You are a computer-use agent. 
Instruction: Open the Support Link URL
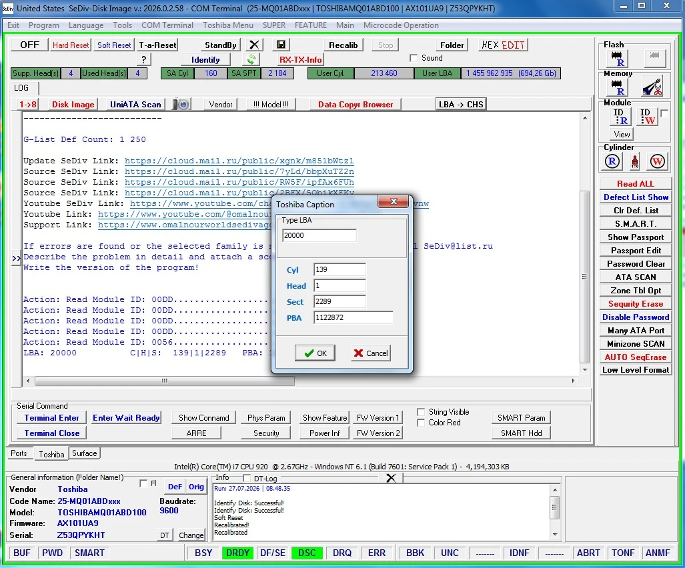click(x=185, y=225)
